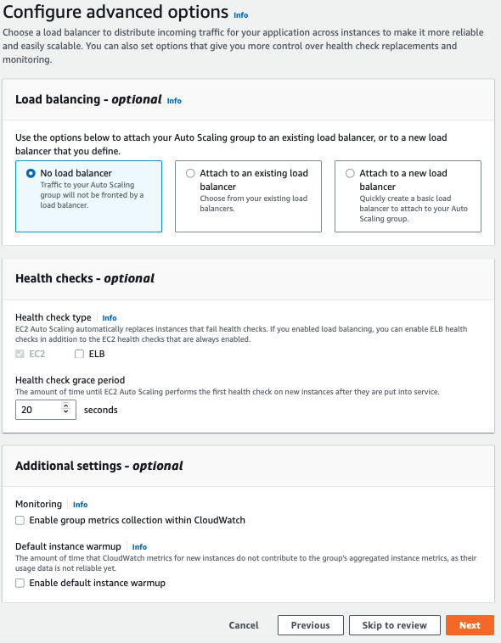Increase grace period with stepper up arrow
This screenshot has height=643, width=501.
coord(65,406)
